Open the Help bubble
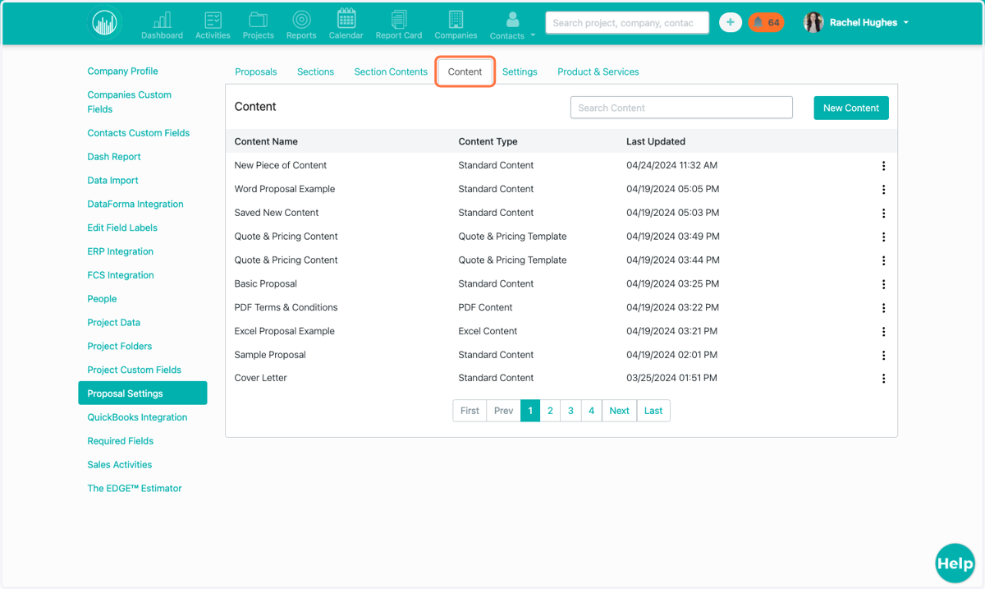 [x=955, y=564]
